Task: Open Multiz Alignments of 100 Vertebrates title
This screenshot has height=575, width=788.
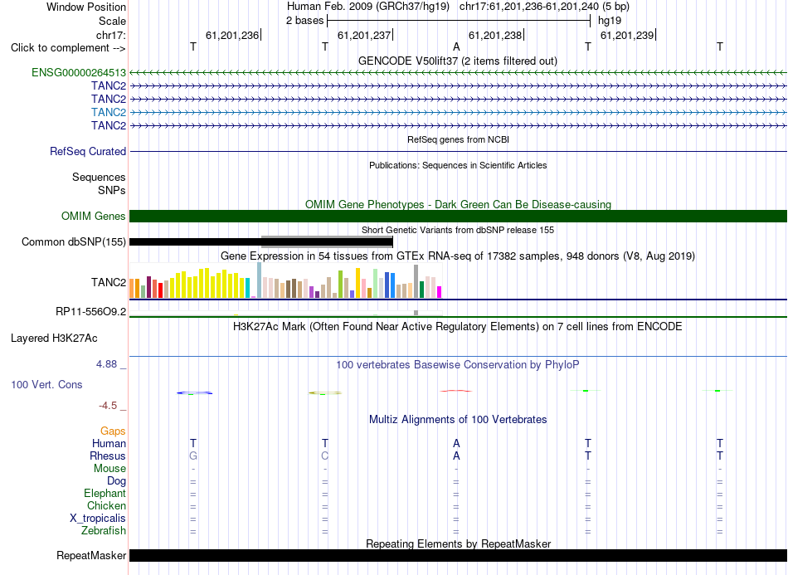Action: click(x=458, y=419)
